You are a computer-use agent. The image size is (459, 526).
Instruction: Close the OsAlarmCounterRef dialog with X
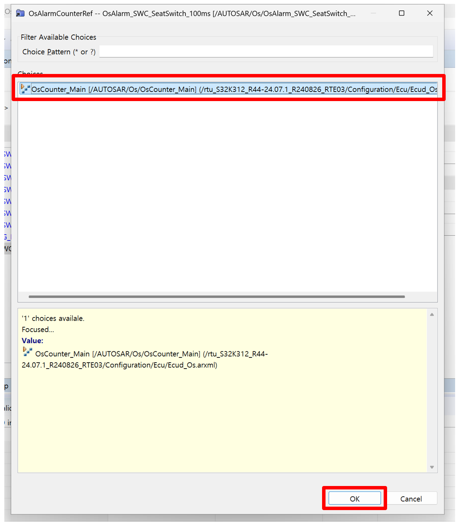click(429, 13)
